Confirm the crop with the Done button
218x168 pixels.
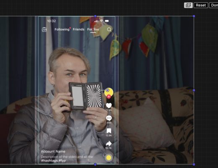214,5
